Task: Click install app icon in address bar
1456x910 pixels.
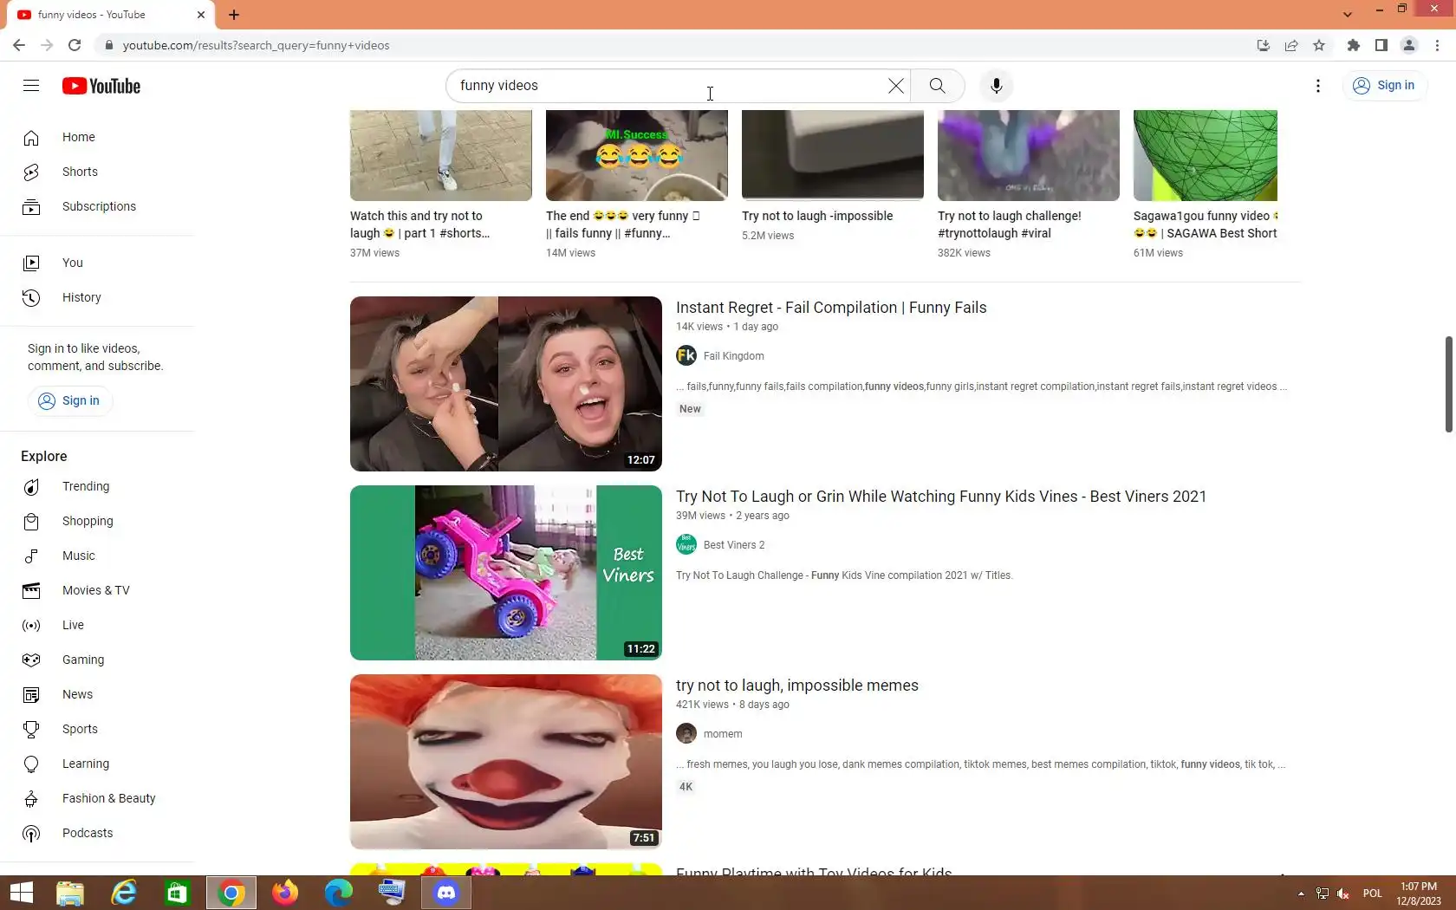Action: (1264, 45)
